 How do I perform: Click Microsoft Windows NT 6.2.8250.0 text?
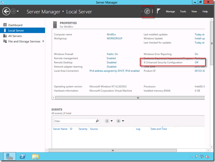(108, 87)
